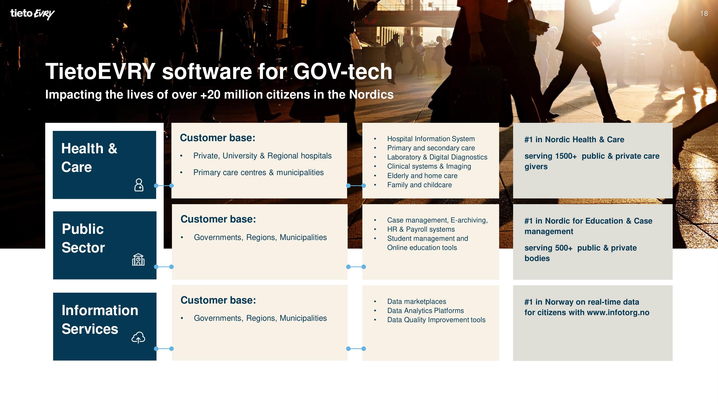Select the 'Information Services' heading
The height and width of the screenshot is (404, 718).
tap(100, 319)
